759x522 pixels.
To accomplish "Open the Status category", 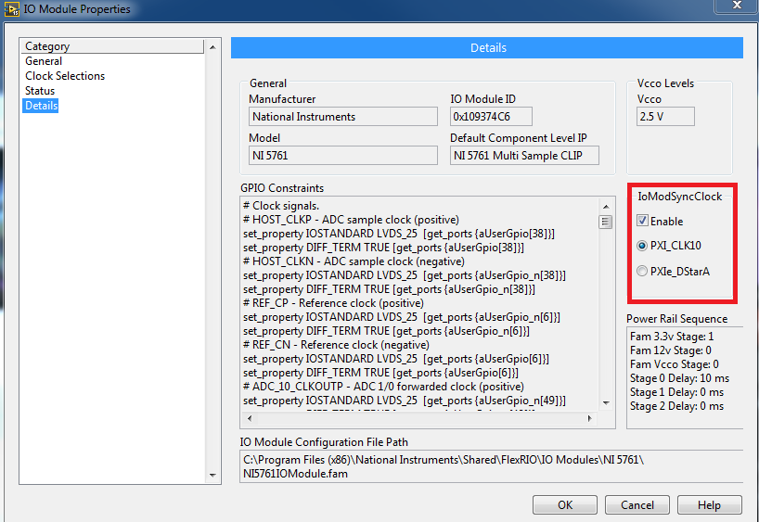I will [40, 91].
